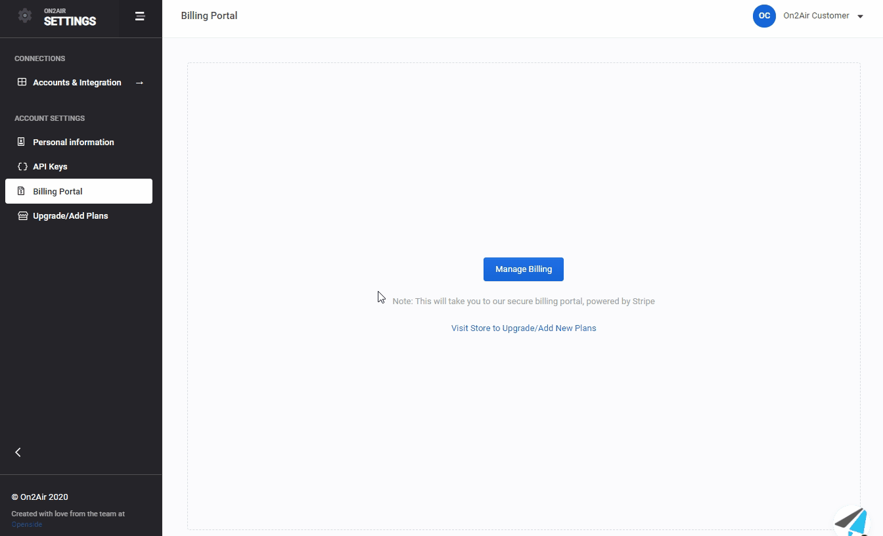The image size is (883, 536).
Task: Click the API Keys curly braces icon
Action: pyautogui.click(x=22, y=166)
